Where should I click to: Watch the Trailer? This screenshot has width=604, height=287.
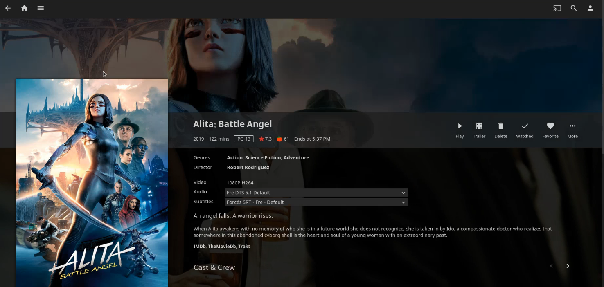point(479,130)
